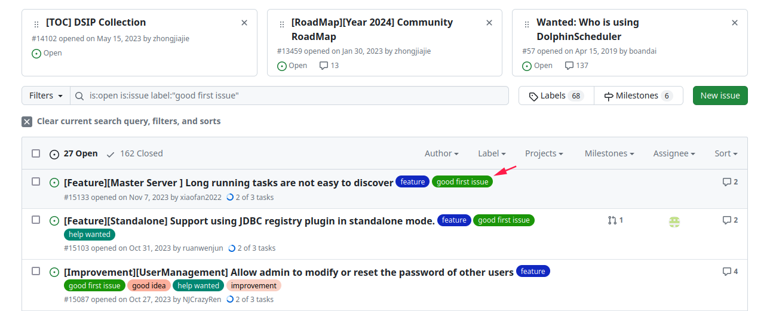Check the UserManagement password reset issue
776x311 pixels.
pyautogui.click(x=36, y=271)
